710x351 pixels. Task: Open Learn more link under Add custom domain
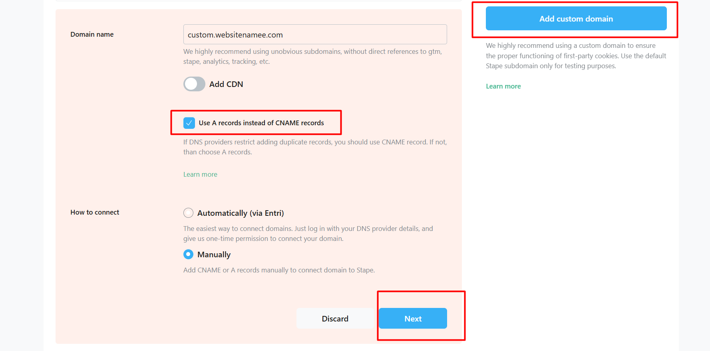click(503, 86)
